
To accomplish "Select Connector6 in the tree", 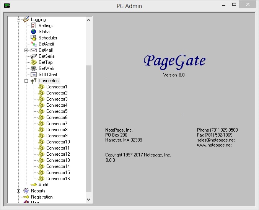I will point(57,117).
